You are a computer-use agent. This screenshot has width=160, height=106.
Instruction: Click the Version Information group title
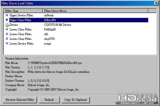pos(17,59)
